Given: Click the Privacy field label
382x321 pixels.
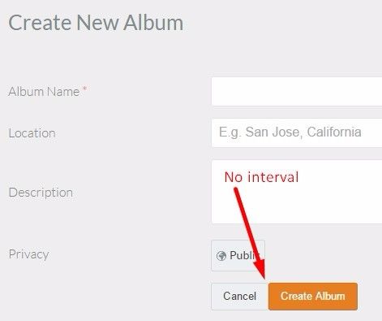Looking at the screenshot, I should pos(28,254).
